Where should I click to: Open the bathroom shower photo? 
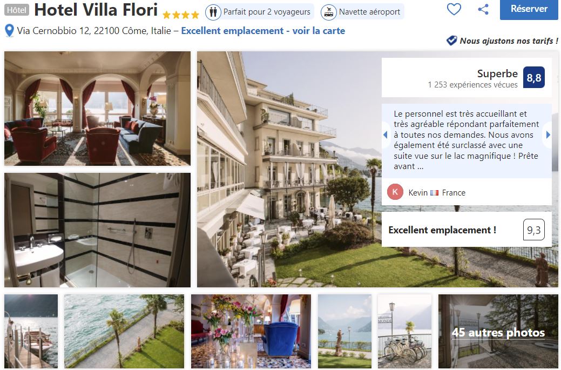(97, 230)
